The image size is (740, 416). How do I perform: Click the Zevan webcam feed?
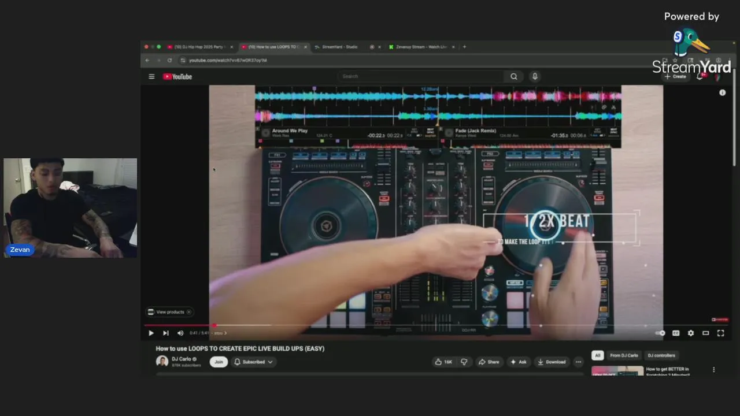click(70, 208)
